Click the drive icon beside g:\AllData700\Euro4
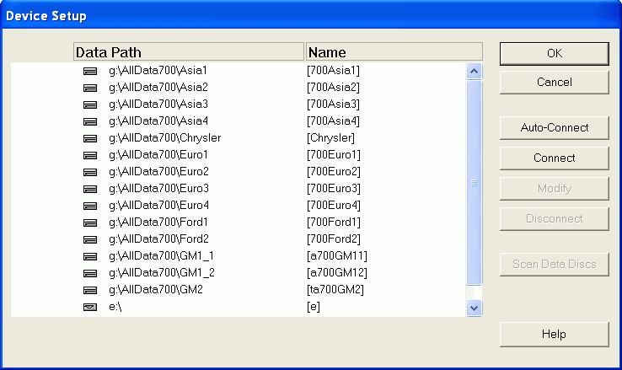This screenshot has width=622, height=370. pyautogui.click(x=90, y=206)
